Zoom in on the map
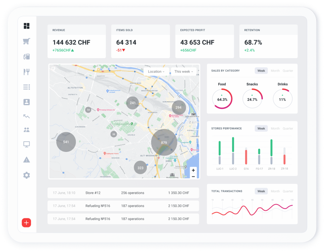Screen dimensions: 325x252 193,170
